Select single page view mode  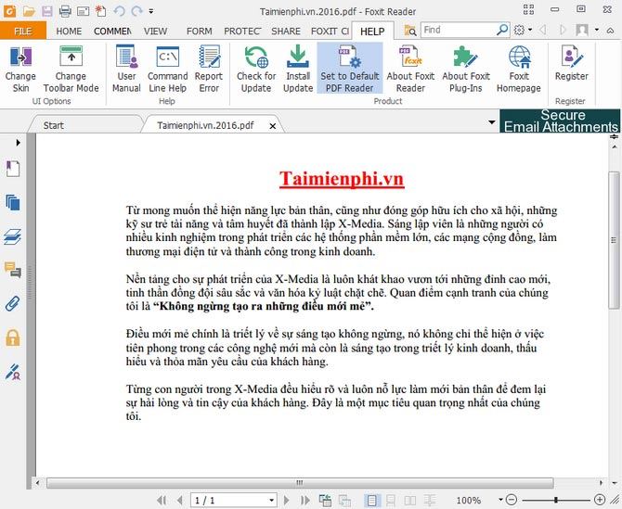[x=371, y=501]
